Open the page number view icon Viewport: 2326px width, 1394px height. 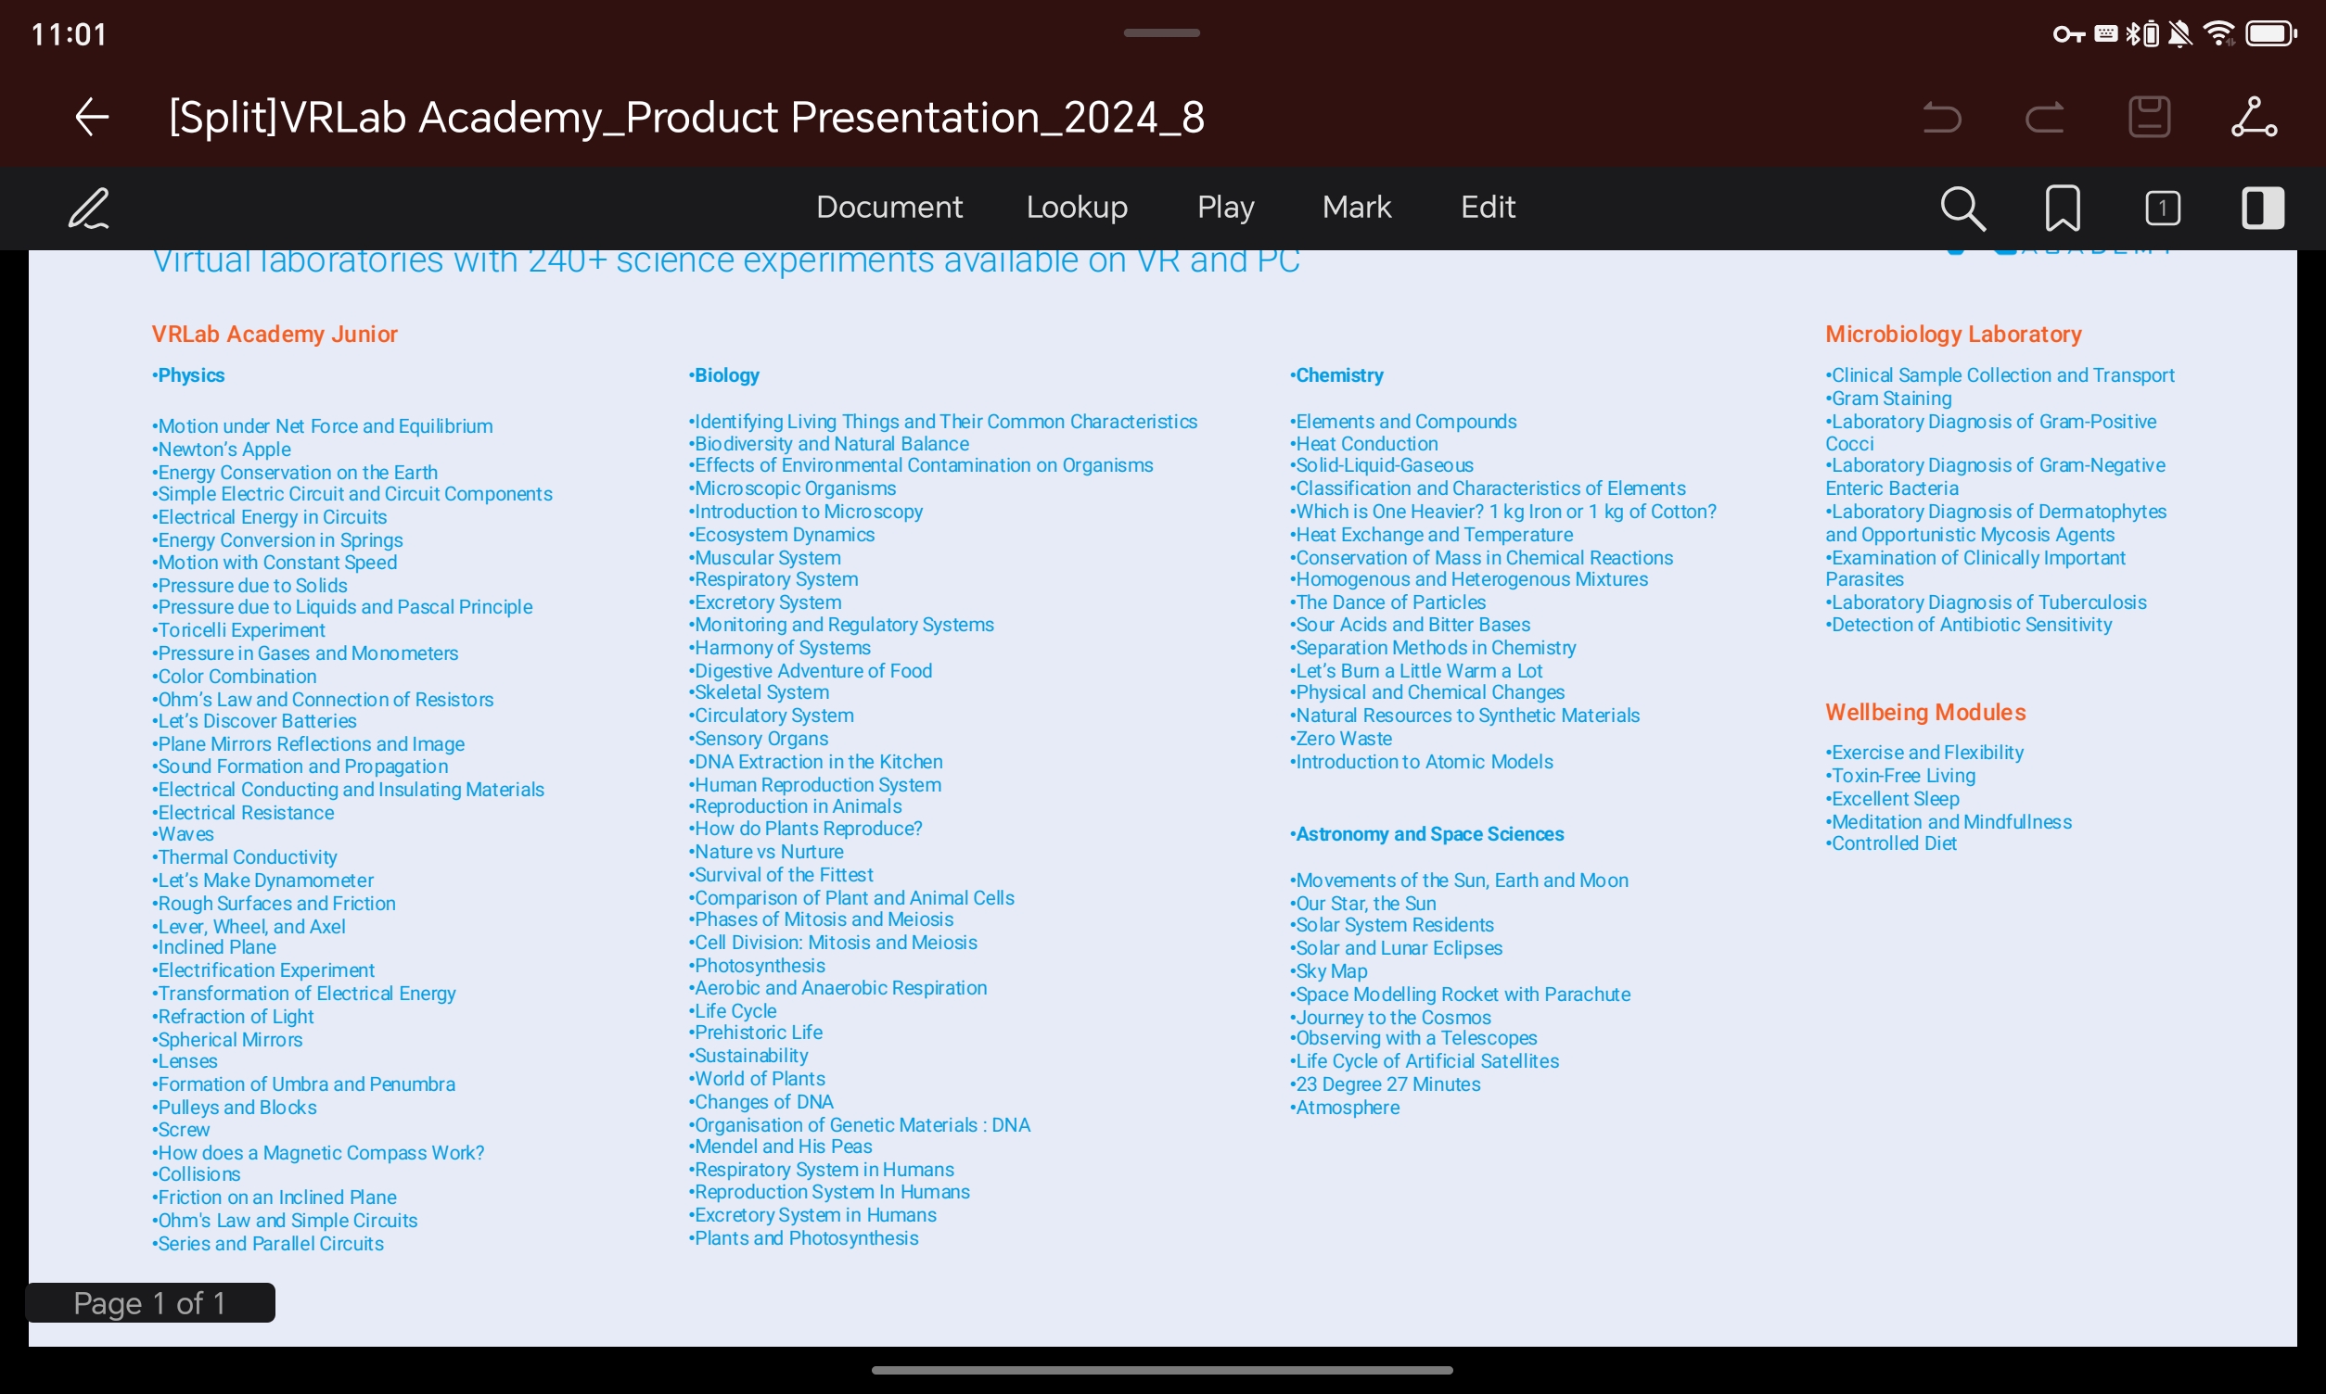click(x=2163, y=208)
